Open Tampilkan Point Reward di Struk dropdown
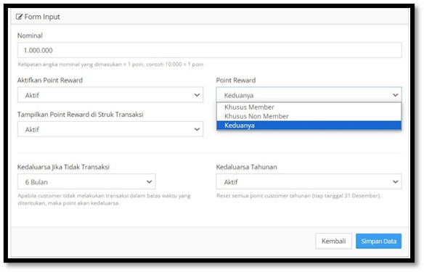Screen dimensions: 424x272 coord(110,129)
